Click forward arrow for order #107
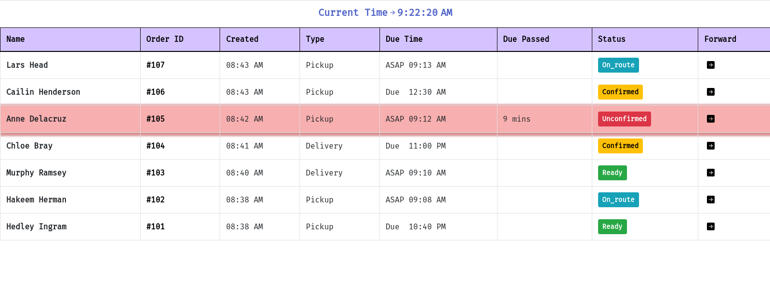Screen dimensions: 770x288 (x=710, y=65)
